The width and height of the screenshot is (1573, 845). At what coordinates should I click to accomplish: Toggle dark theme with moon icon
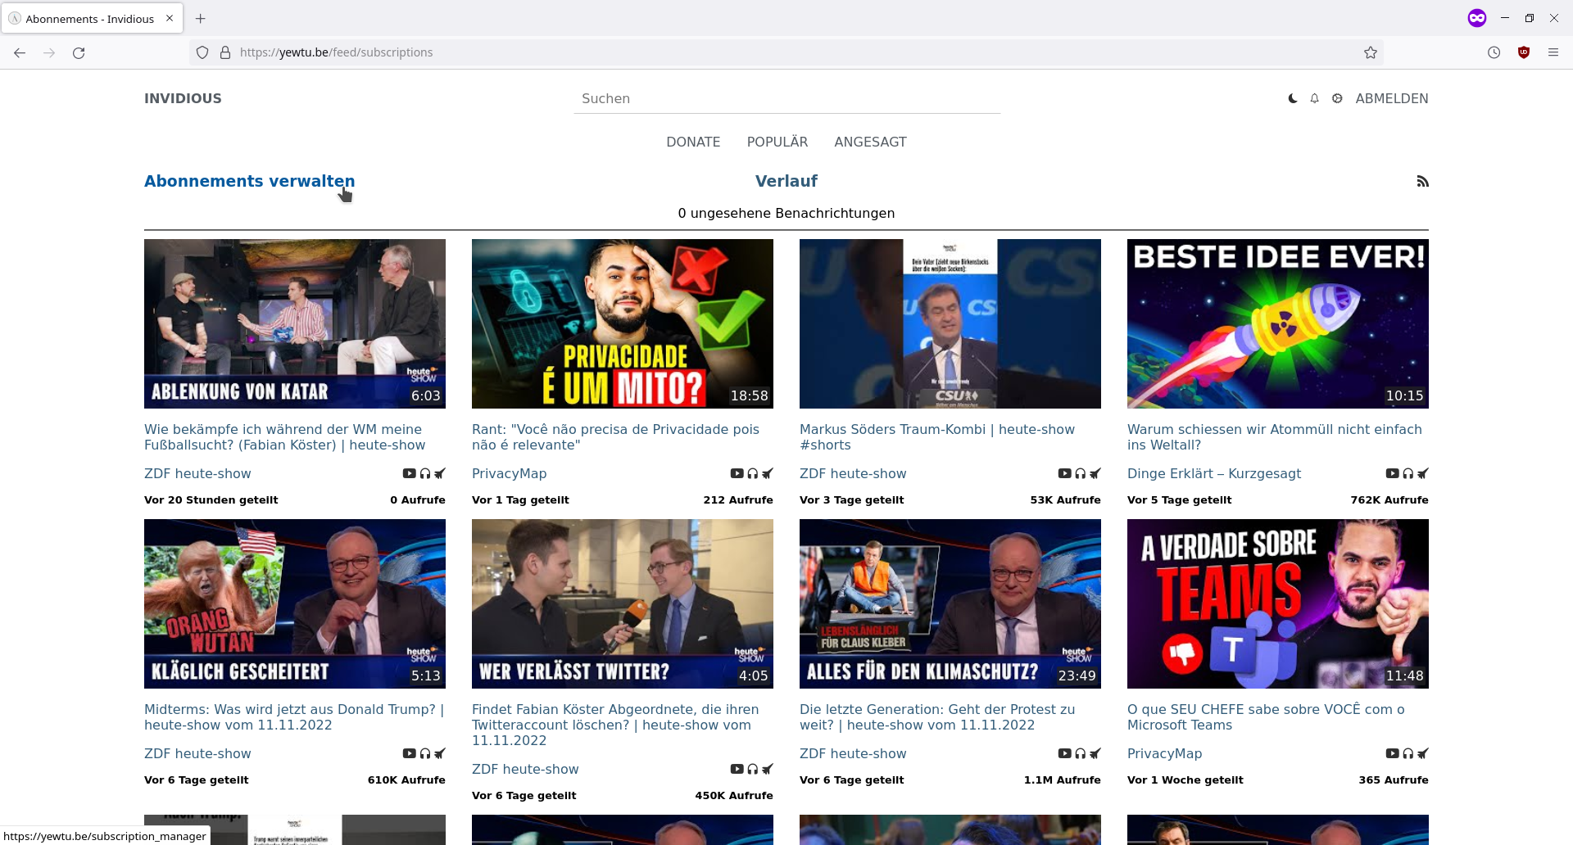(x=1293, y=98)
